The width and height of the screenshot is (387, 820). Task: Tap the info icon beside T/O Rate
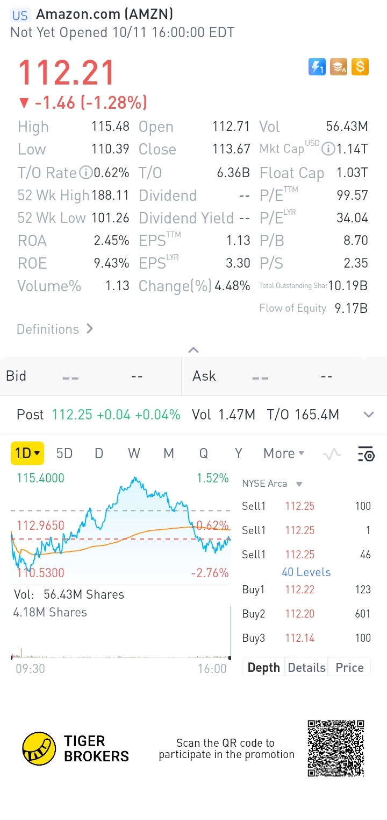coord(85,173)
